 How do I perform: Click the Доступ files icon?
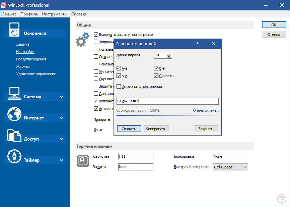pyautogui.click(x=14, y=136)
